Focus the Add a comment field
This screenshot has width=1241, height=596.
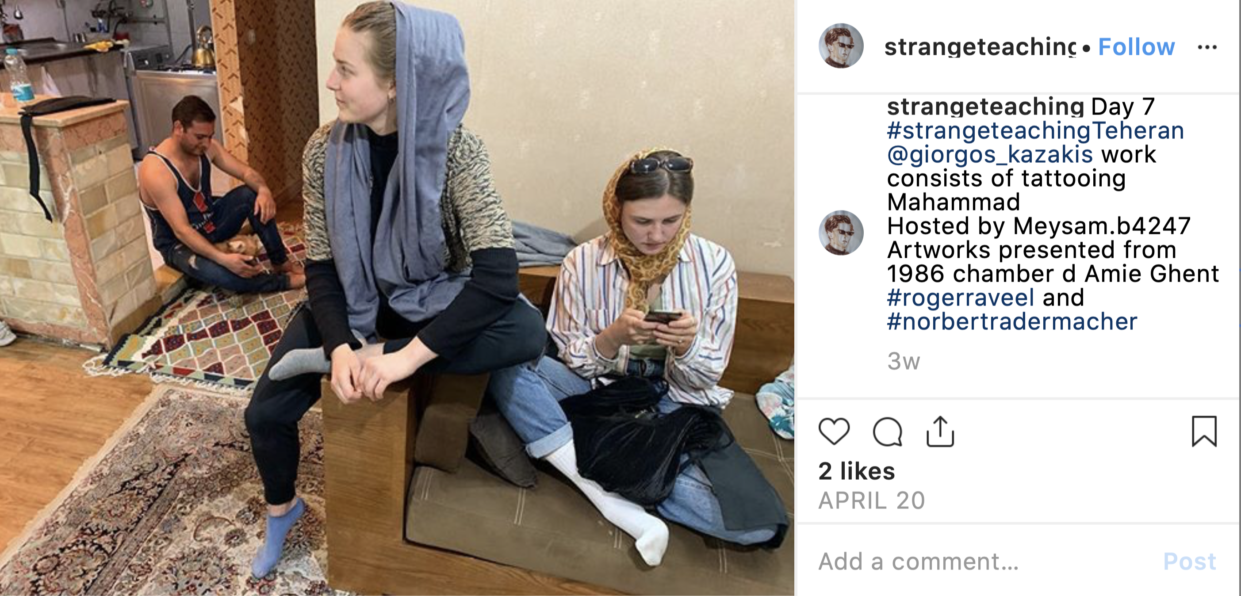coord(983,562)
